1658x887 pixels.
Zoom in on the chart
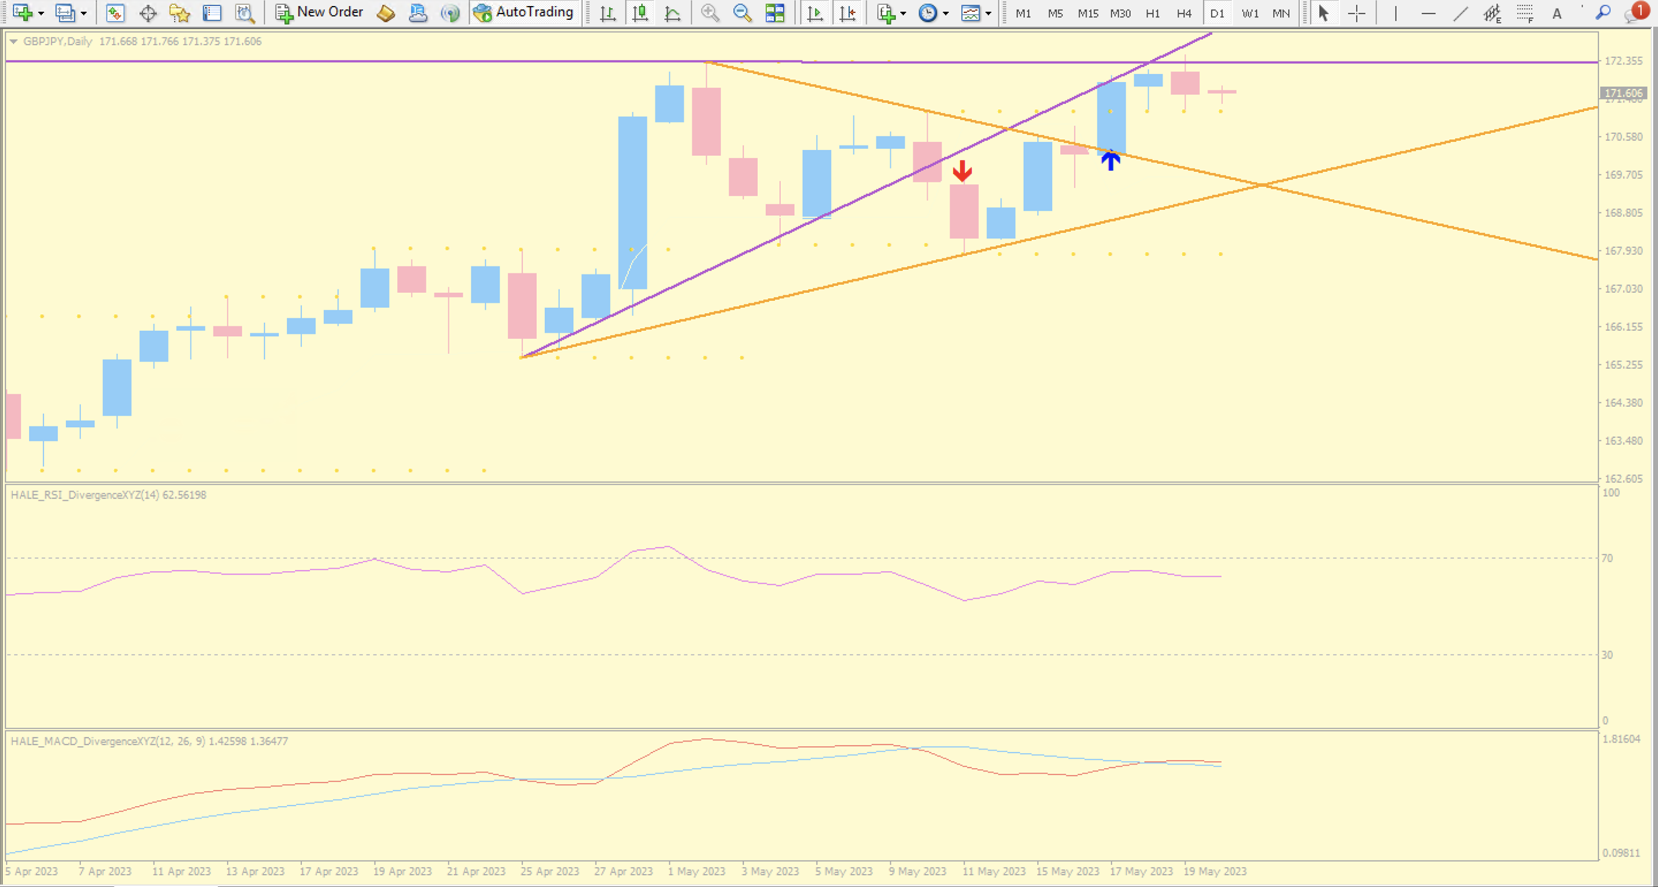pyautogui.click(x=710, y=13)
